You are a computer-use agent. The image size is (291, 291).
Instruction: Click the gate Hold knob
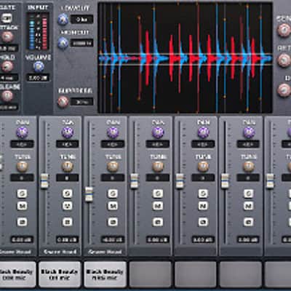[x=7, y=66]
